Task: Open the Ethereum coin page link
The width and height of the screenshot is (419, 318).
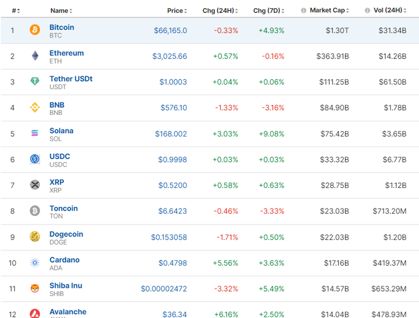Action: coord(67,53)
